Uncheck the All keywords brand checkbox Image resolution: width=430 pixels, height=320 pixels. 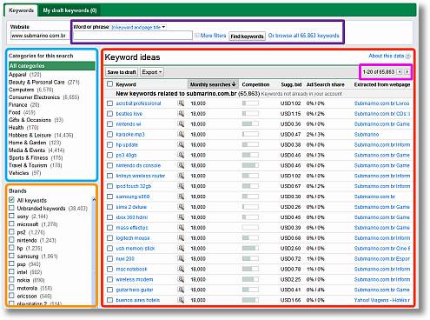[x=11, y=200]
